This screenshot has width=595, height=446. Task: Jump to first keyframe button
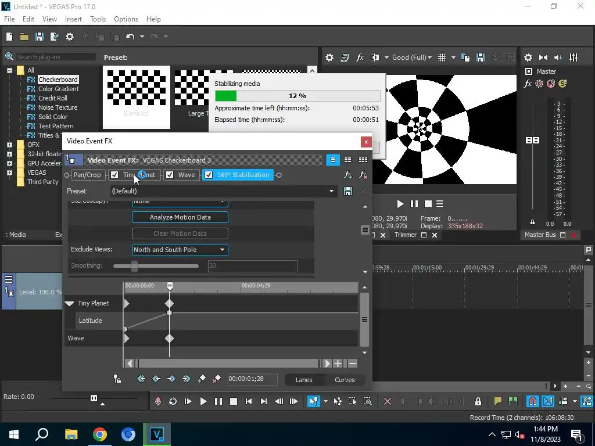(x=141, y=379)
